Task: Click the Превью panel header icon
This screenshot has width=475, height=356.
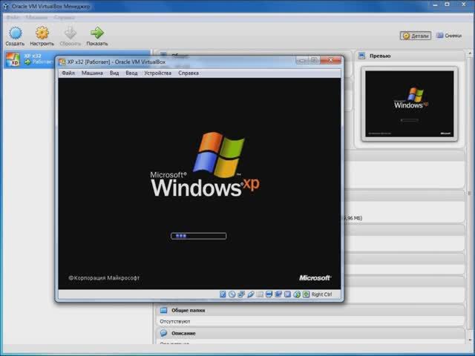Action: coord(361,56)
